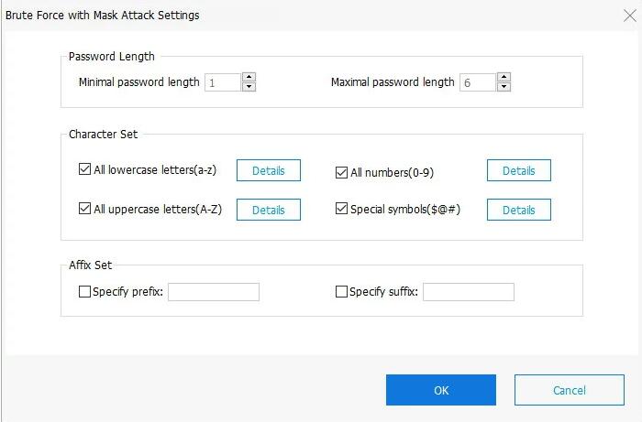642x422 pixels.
Task: Decrease minimal password length with down arrow
Action: tap(249, 87)
